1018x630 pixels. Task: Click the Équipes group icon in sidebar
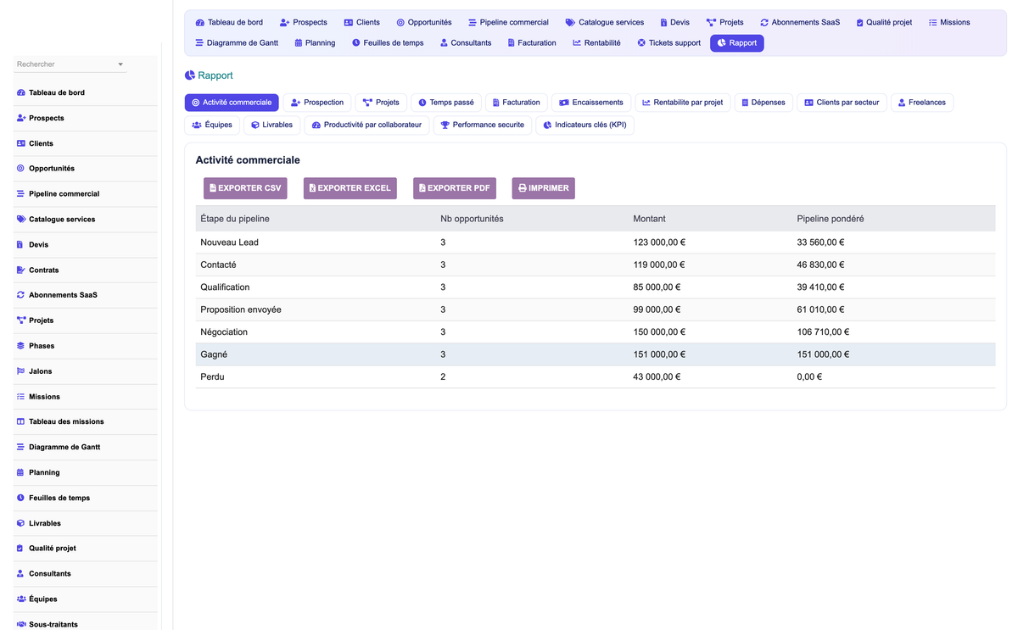[20, 599]
